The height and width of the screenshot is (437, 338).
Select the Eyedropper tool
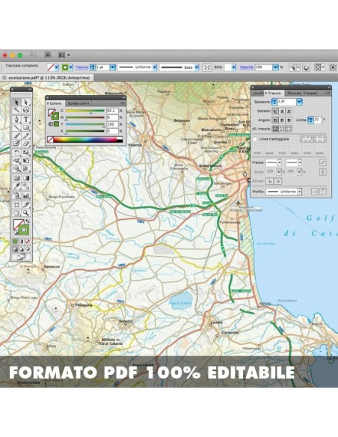[x=16, y=186]
